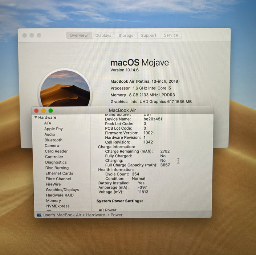Screen dimensions: 256x255
Task: Click the Memory 8 GB 2133 MHz line
Action: click(x=143, y=95)
